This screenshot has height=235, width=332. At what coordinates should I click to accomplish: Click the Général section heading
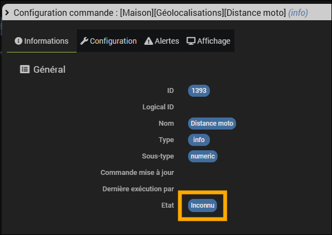(x=49, y=69)
